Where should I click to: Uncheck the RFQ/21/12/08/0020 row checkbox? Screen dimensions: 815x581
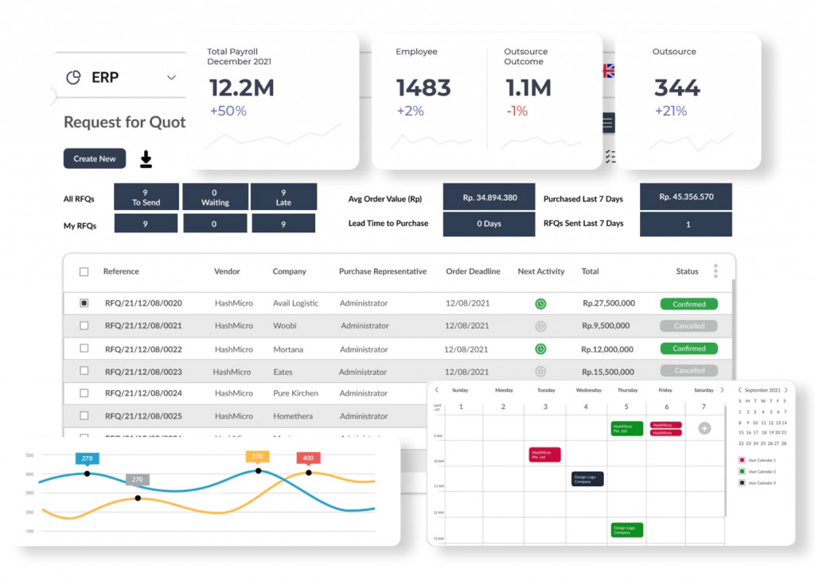(84, 303)
